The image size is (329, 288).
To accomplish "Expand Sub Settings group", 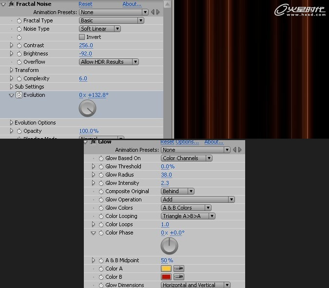I will tap(12, 87).
